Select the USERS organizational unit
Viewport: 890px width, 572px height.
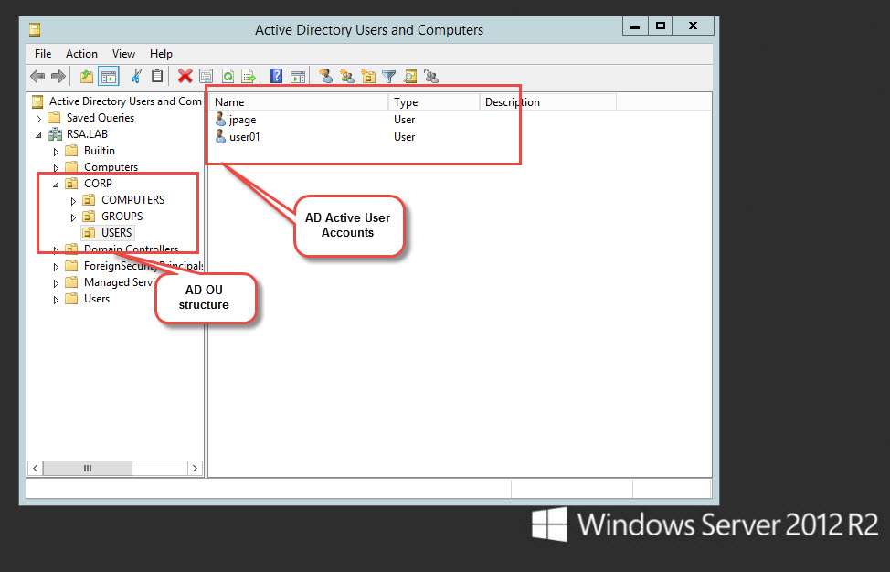click(x=116, y=233)
